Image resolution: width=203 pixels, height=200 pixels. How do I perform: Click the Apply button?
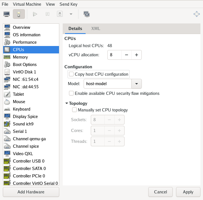point(188,192)
